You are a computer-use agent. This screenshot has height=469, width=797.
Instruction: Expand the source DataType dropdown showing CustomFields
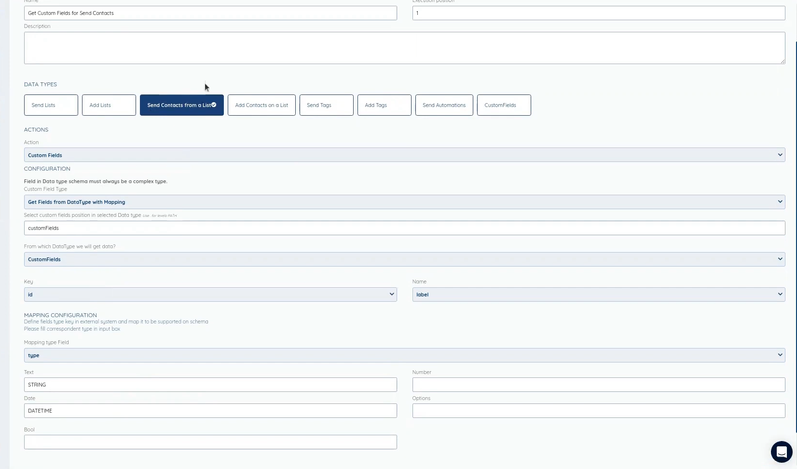coord(404,259)
